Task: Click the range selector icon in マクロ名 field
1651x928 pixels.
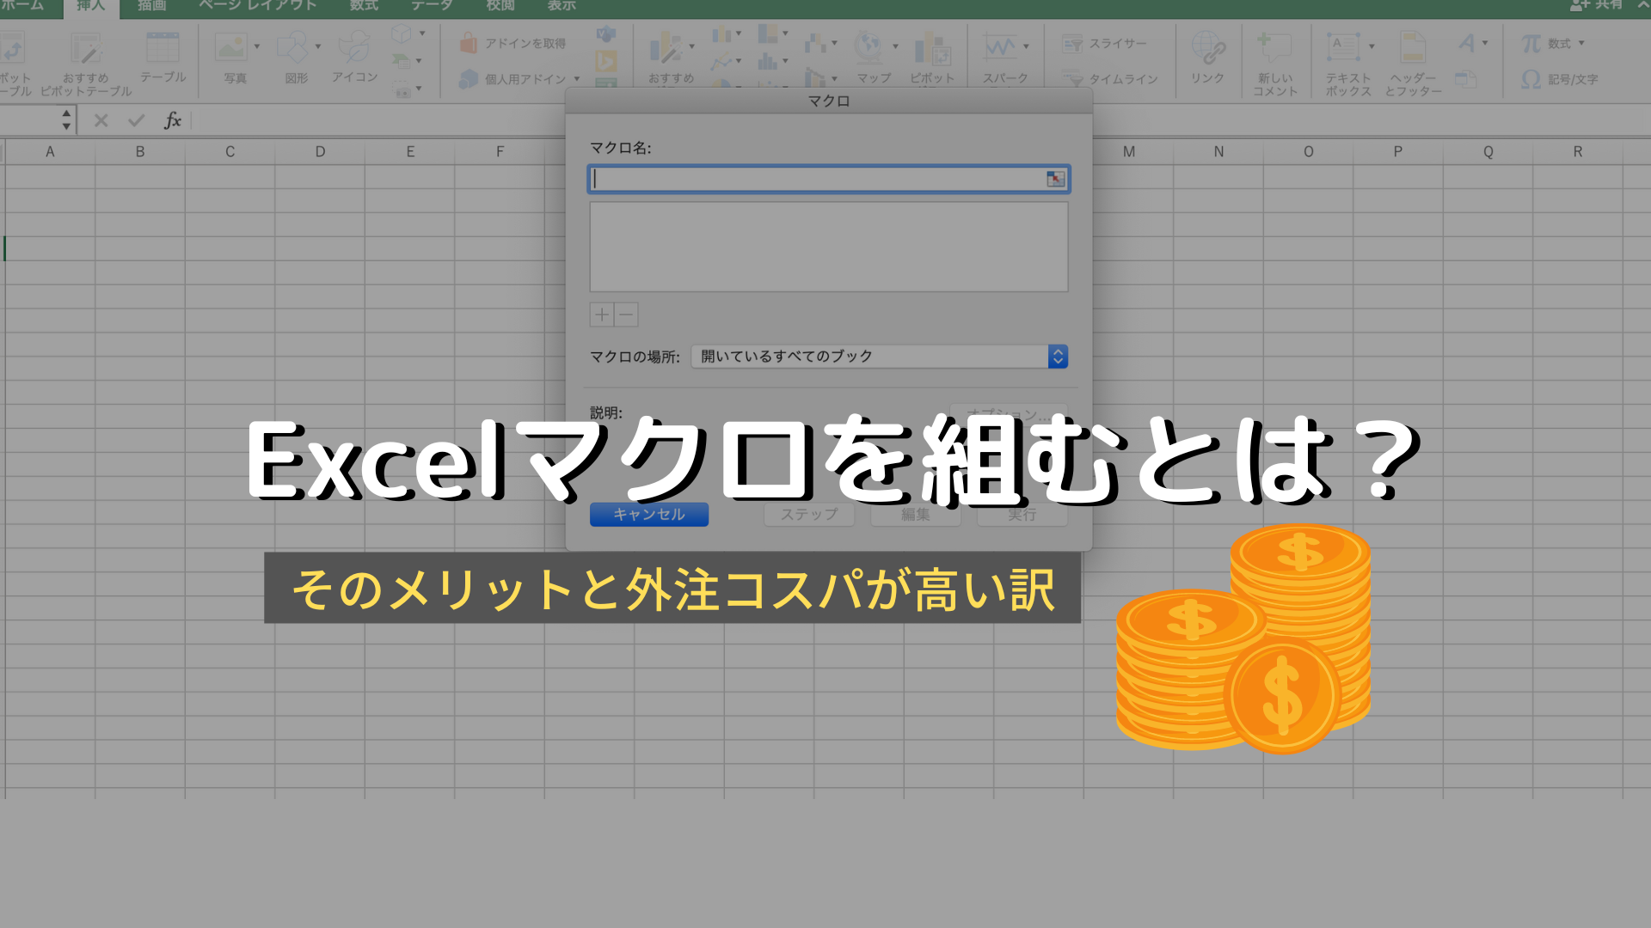Action: pyautogui.click(x=1056, y=179)
